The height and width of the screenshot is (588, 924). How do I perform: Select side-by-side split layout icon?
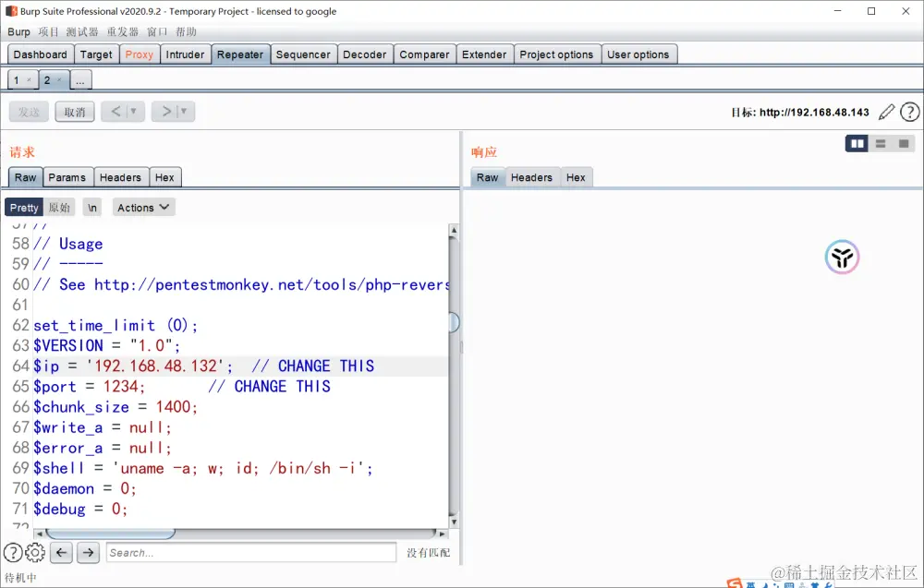(857, 144)
